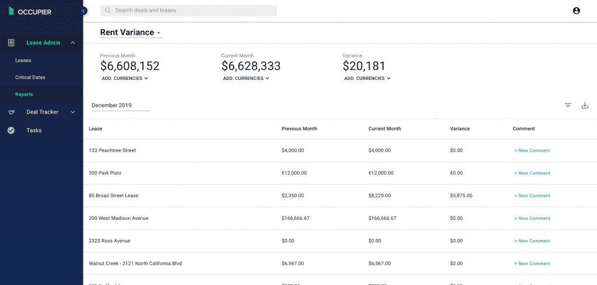597x285 pixels.
Task: Open the Rent Variance report dropdown
Action: coord(131,33)
